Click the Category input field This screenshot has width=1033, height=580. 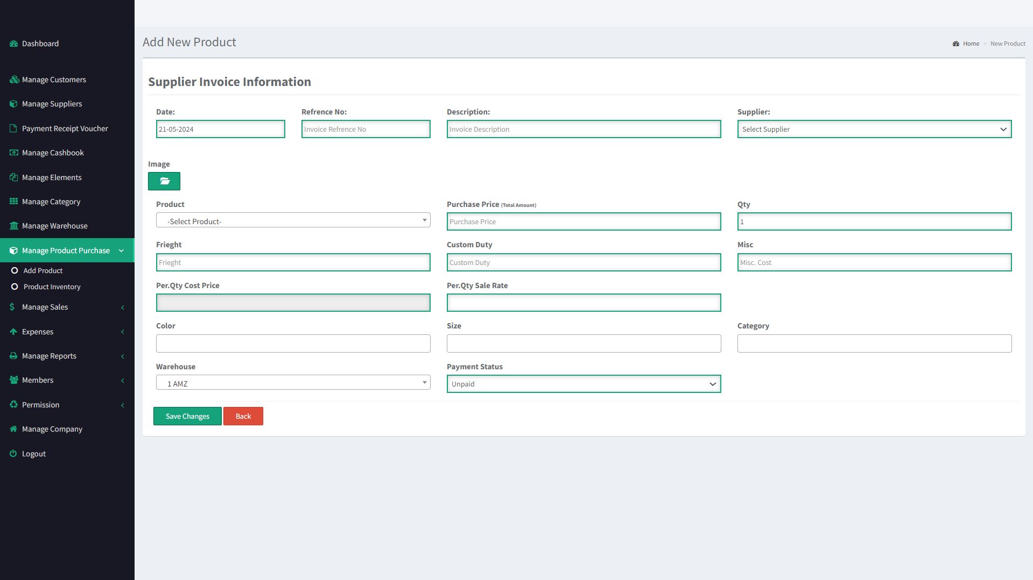click(x=874, y=343)
